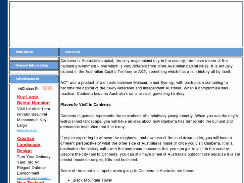Image resolution: width=244 pixels, height=183 pixels.
Task: Click the paragraph starting 'Canberra in general represents'
Action: pos(149,122)
